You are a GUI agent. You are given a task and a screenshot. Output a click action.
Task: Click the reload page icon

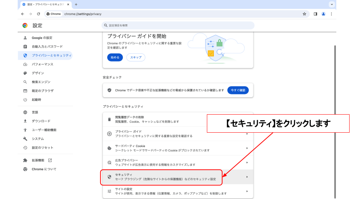click(x=38, y=14)
